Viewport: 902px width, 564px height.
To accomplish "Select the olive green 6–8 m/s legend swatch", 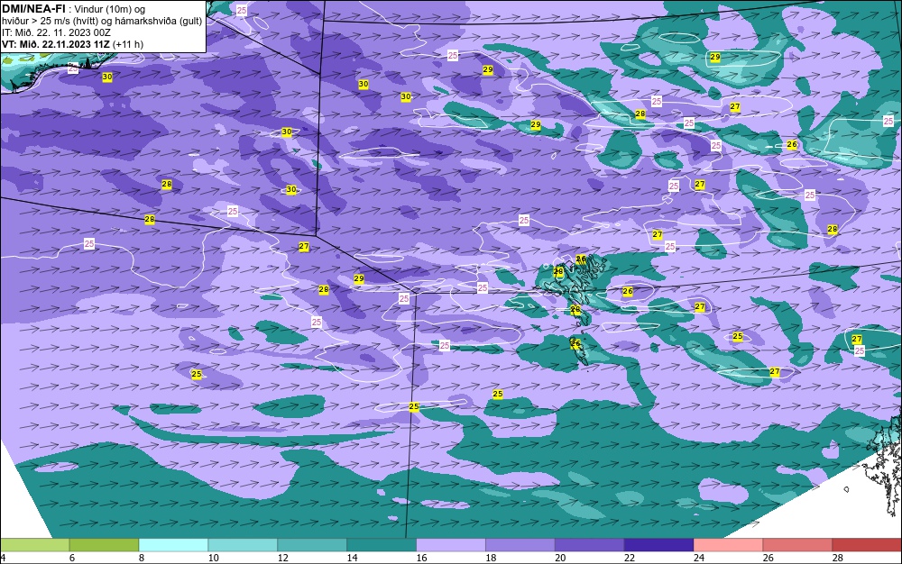I will pyautogui.click(x=104, y=545).
